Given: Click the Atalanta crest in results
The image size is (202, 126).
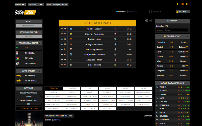Looking at the screenshot, I should click(115, 44).
